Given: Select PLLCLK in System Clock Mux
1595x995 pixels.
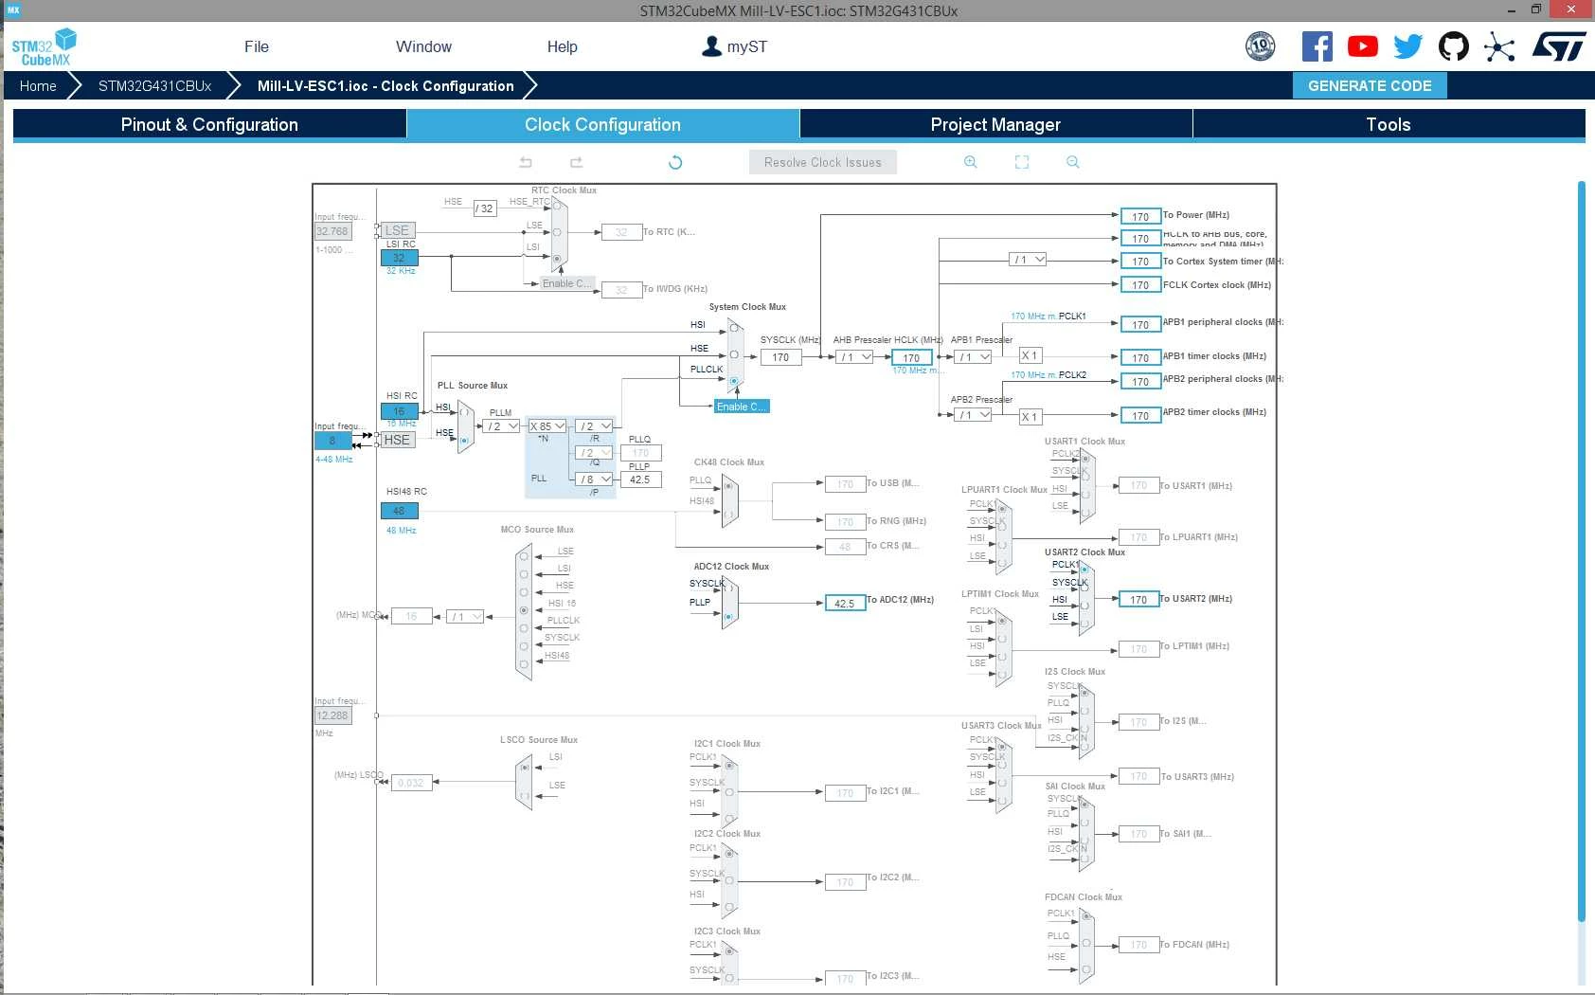Looking at the screenshot, I should coord(734,380).
